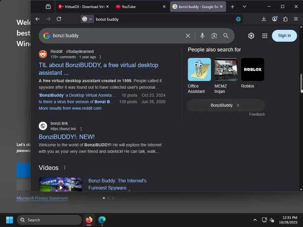Open the extensions puzzle icon
Screen dimensions: 303x227
(285, 19)
